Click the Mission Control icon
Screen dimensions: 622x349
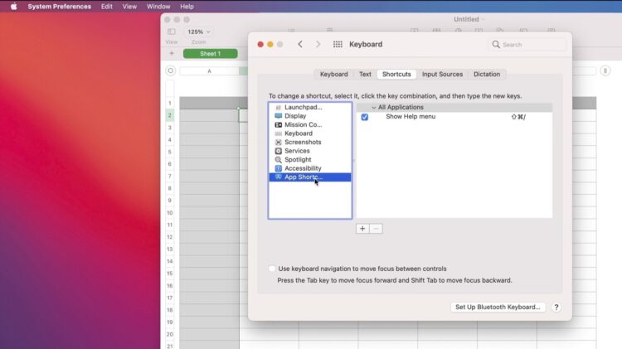pyautogui.click(x=278, y=124)
